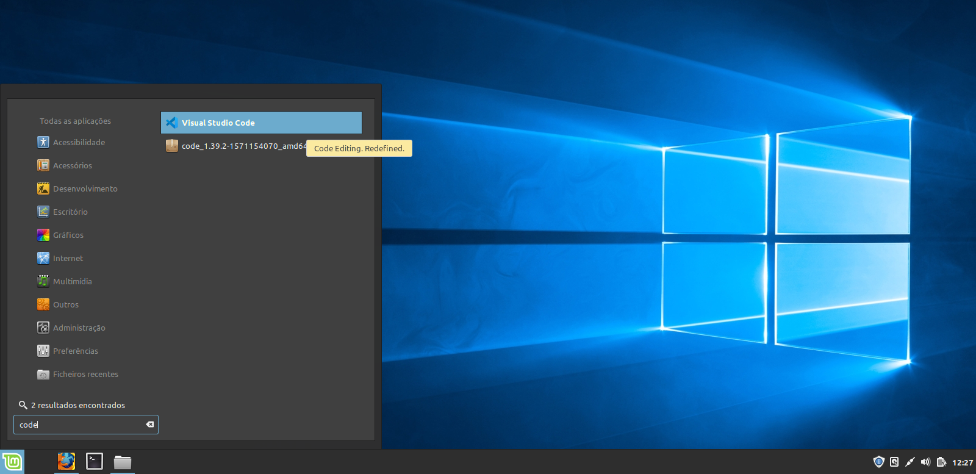Clear the search field with backspace icon
The image size is (976, 474).
149,425
